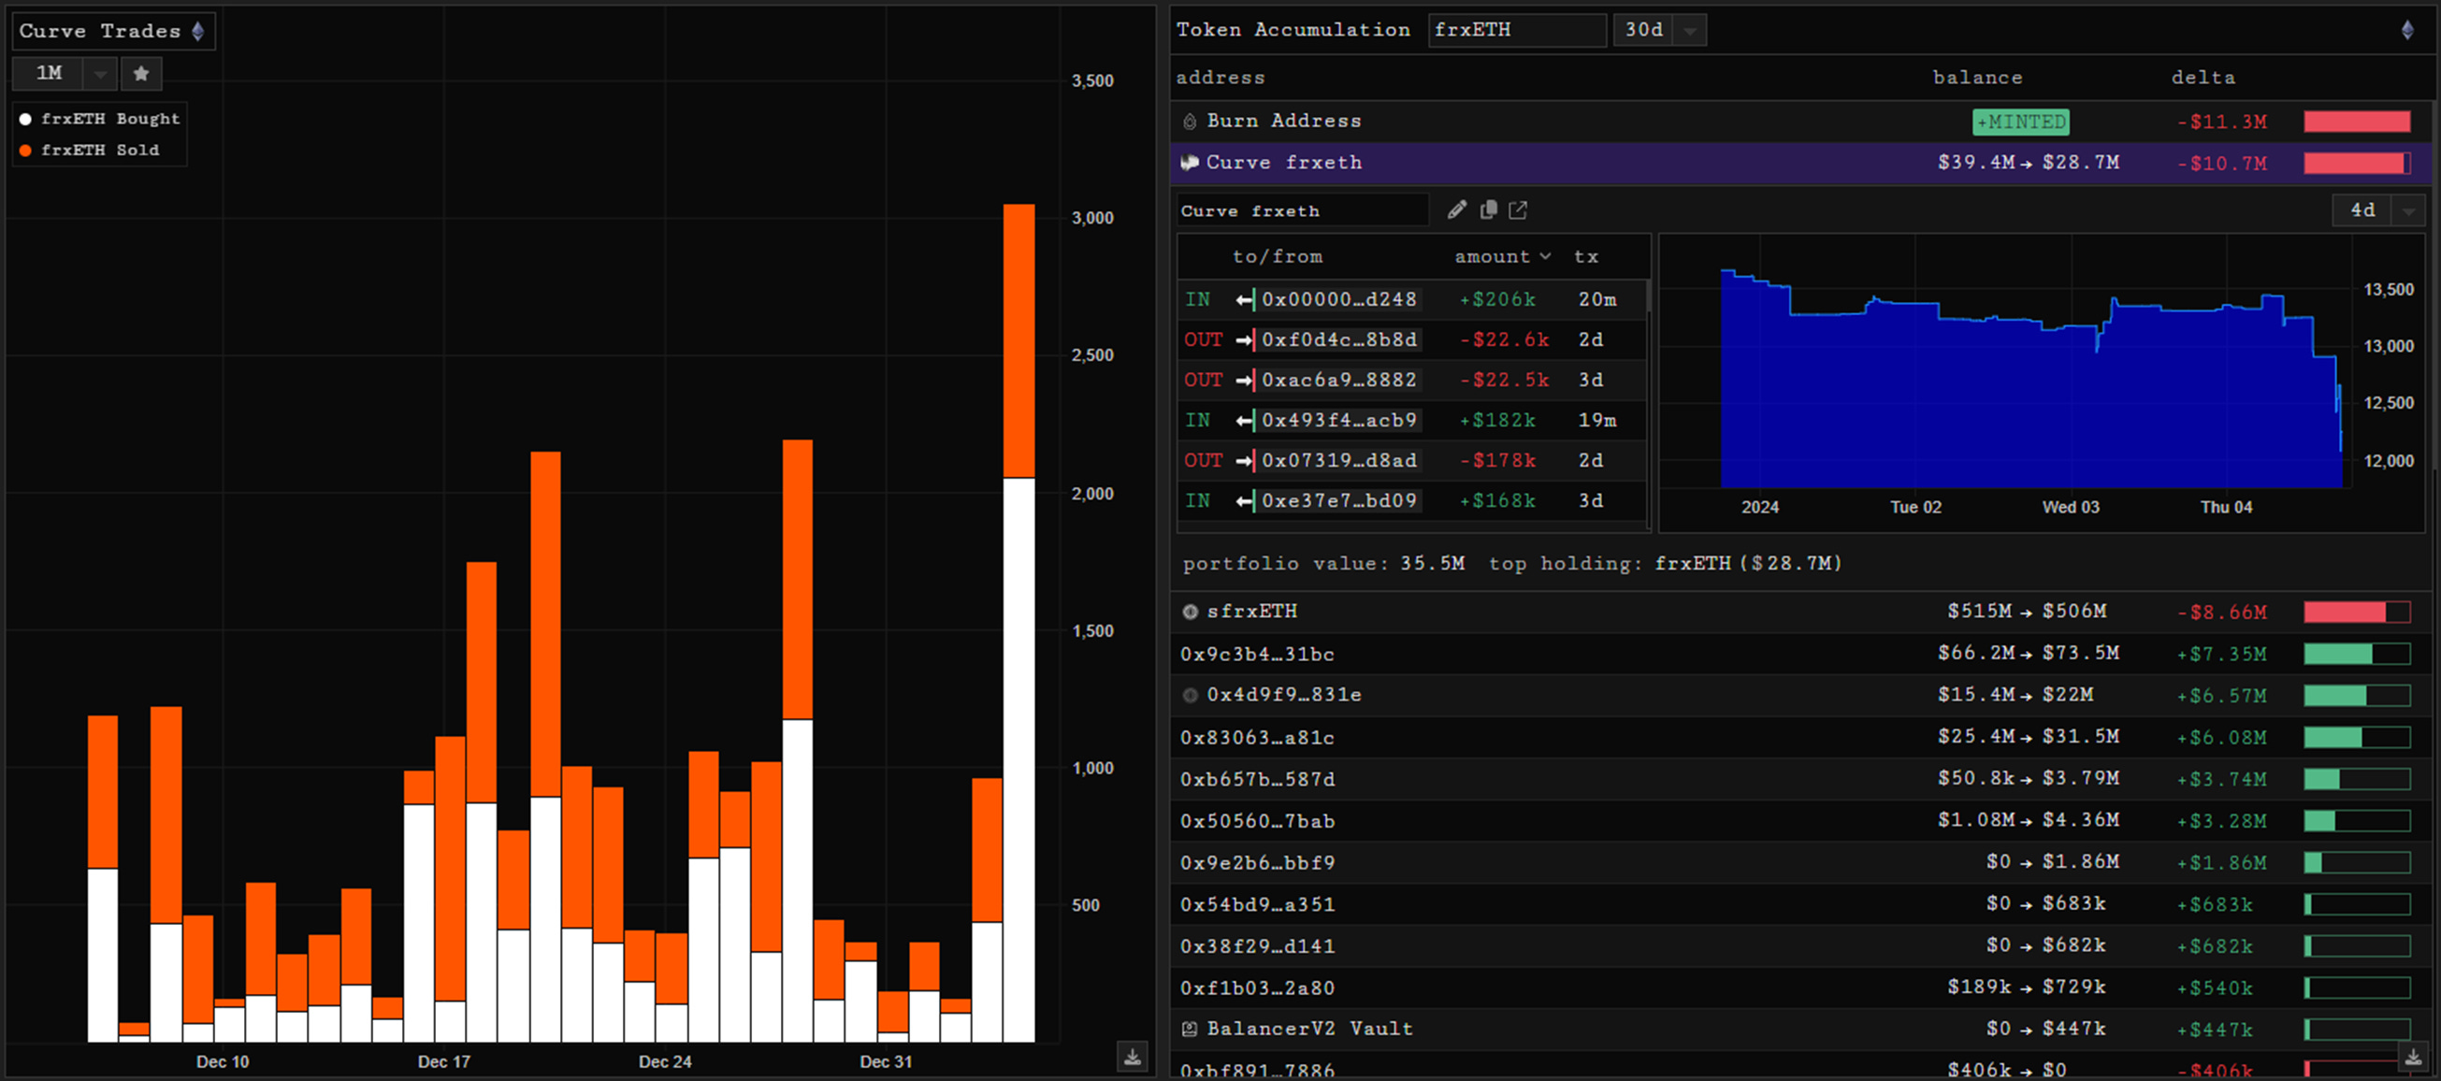Click the star favorite icon
The height and width of the screenshot is (1081, 2441).
(x=141, y=73)
